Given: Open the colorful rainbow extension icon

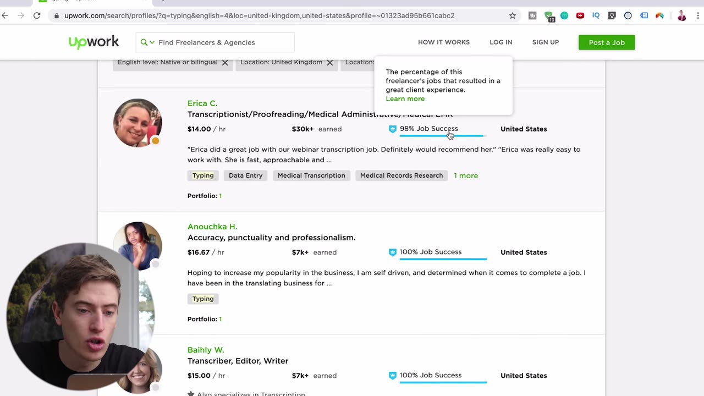Looking at the screenshot, I should pyautogui.click(x=659, y=15).
